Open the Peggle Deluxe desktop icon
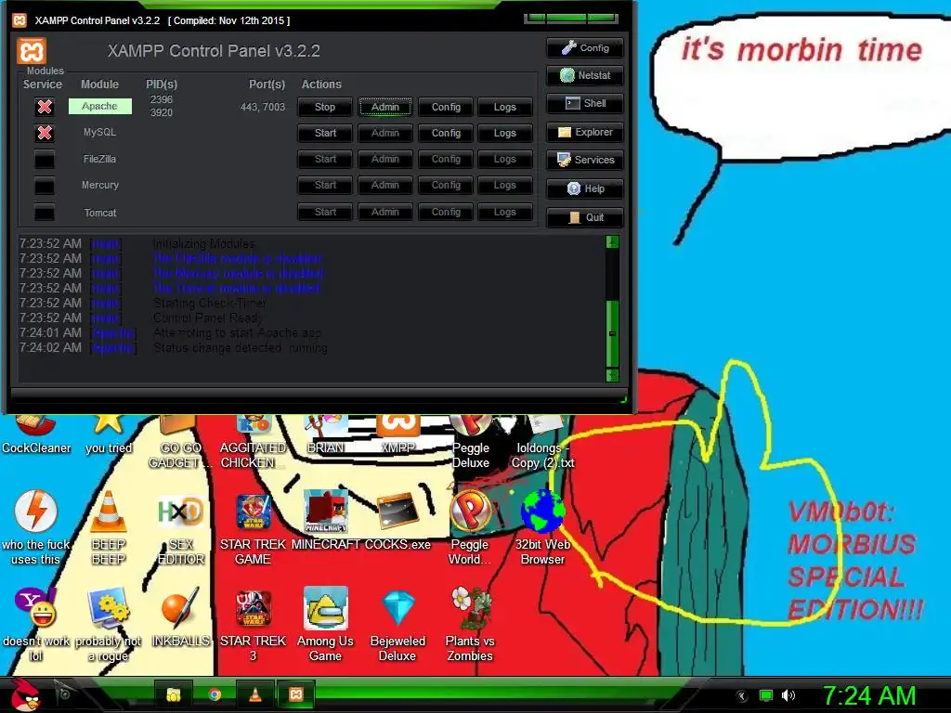 click(x=470, y=441)
